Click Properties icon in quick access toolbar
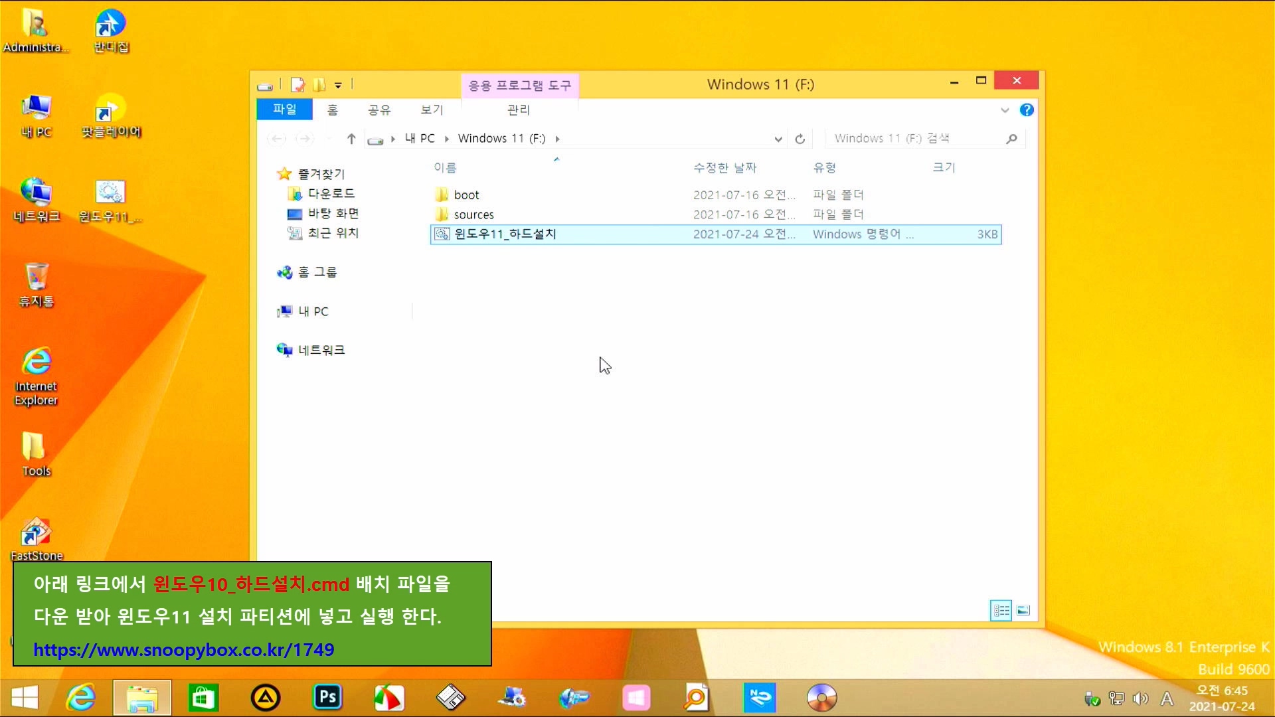1275x717 pixels. pos(297,85)
